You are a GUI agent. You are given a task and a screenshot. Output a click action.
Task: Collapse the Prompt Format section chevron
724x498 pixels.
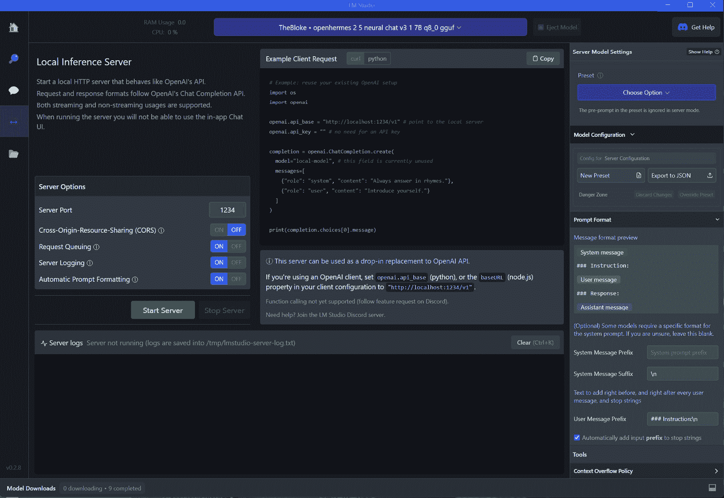point(717,219)
